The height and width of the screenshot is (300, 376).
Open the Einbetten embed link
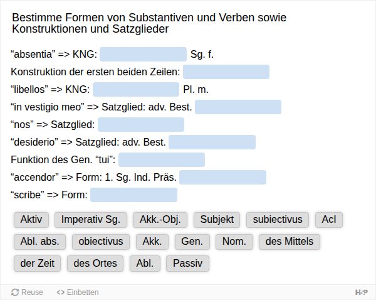click(78, 292)
